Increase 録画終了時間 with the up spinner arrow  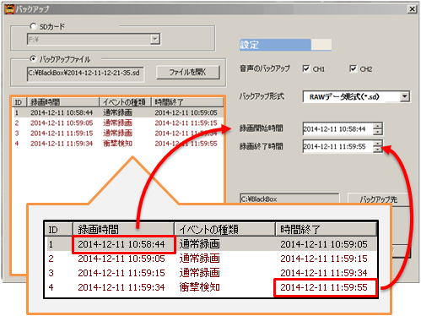[x=378, y=144]
